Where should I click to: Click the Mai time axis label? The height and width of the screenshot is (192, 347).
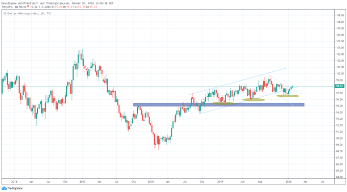click(x=243, y=182)
